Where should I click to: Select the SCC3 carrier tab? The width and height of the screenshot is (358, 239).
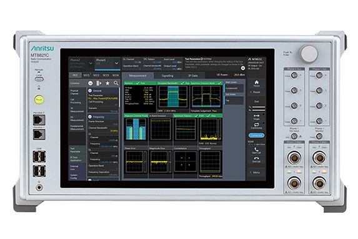coord(106,75)
